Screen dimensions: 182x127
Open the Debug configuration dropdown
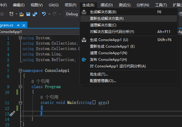[72, 14]
